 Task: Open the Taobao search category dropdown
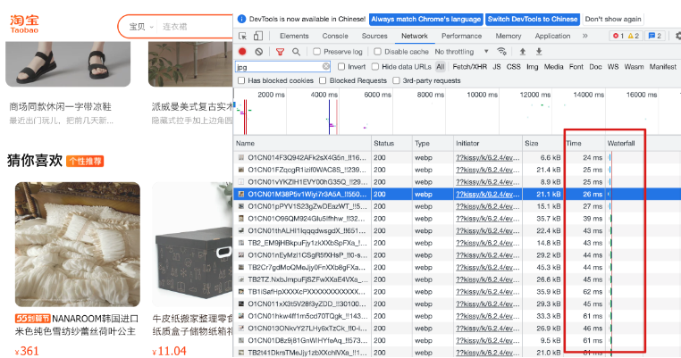point(139,27)
